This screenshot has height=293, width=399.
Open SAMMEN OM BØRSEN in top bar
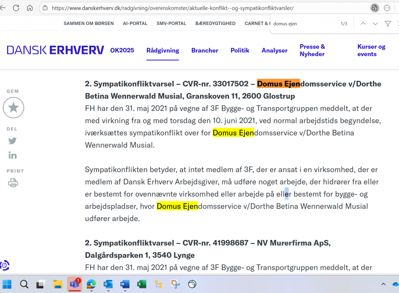[88, 23]
